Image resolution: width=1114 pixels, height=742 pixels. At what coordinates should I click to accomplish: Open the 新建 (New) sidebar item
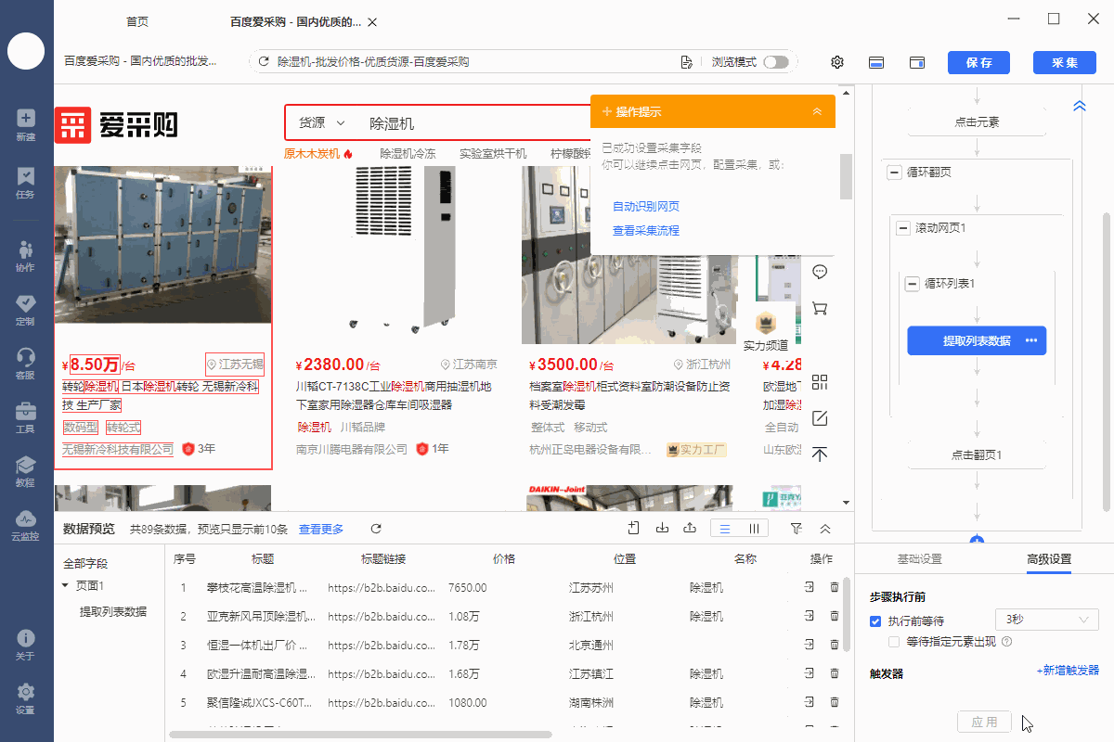26,125
